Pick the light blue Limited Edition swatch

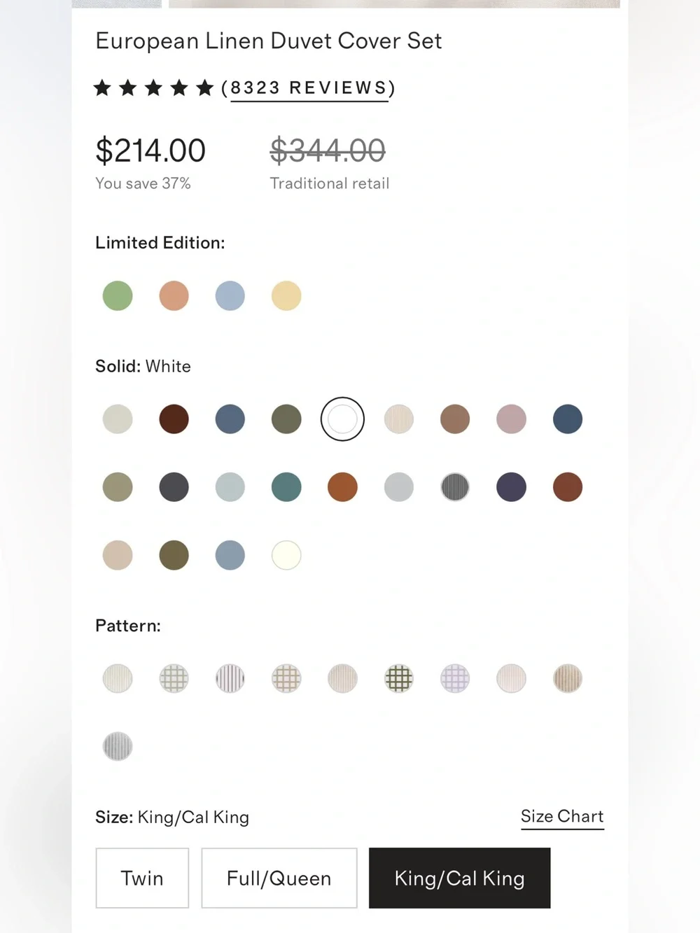(230, 295)
